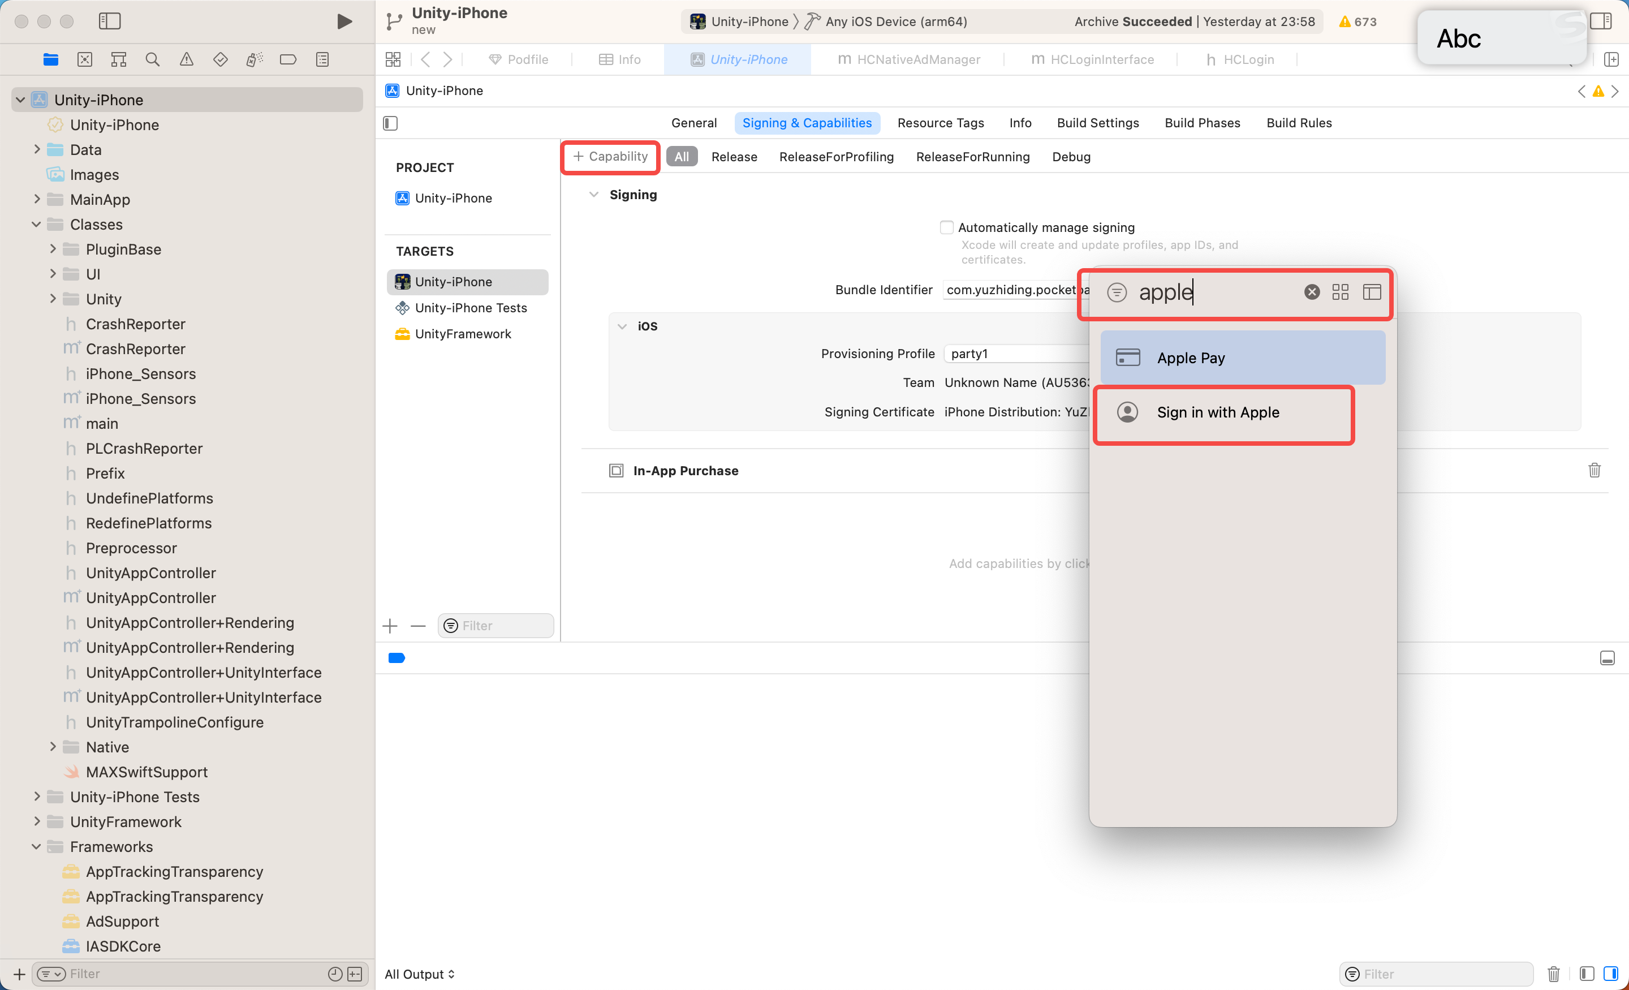
Task: Select the Apple Pay capability
Action: click(1242, 358)
